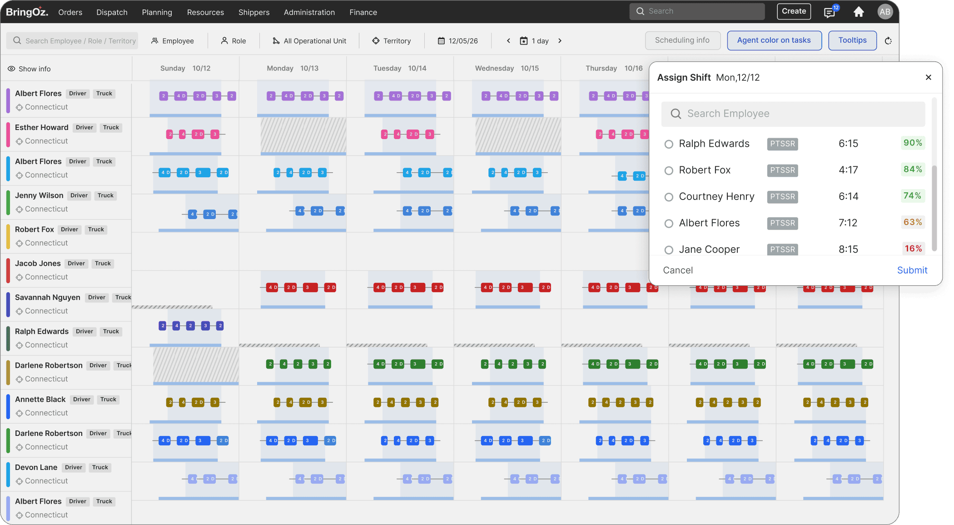Click the calendar icon beside 12/05/26

(x=441, y=41)
